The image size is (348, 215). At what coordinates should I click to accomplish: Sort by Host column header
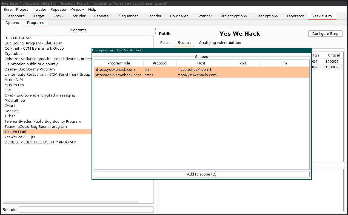(x=201, y=63)
